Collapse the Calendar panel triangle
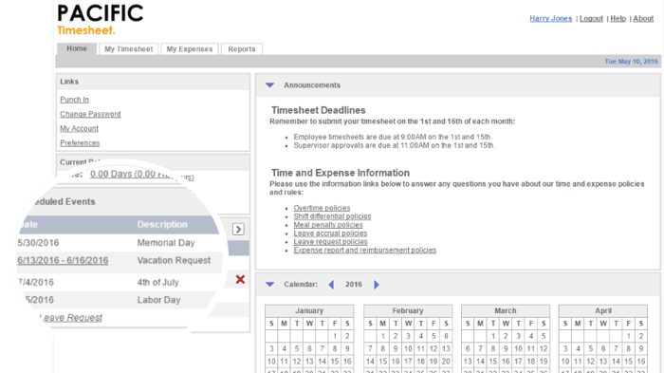664x373 pixels. [269, 285]
